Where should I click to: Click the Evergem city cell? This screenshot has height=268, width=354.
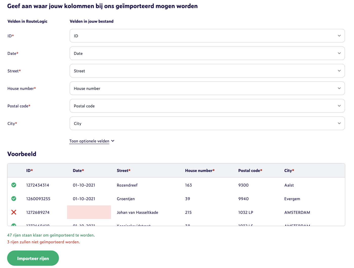(x=292, y=199)
